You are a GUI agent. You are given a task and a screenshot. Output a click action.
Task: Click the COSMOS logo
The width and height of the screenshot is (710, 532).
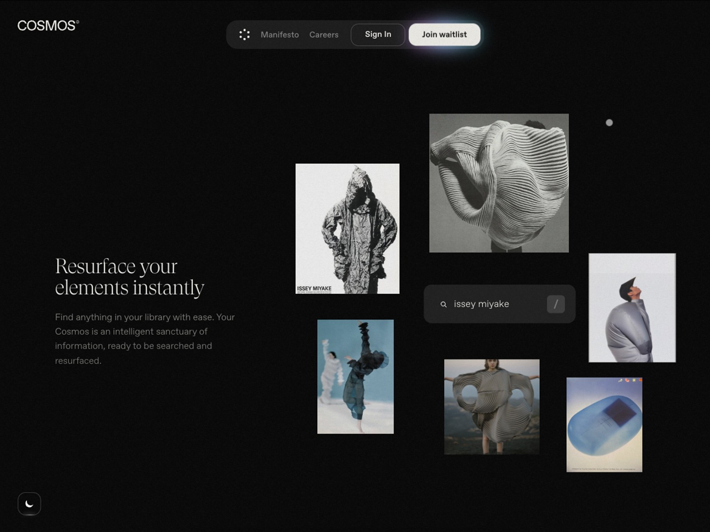(x=48, y=25)
